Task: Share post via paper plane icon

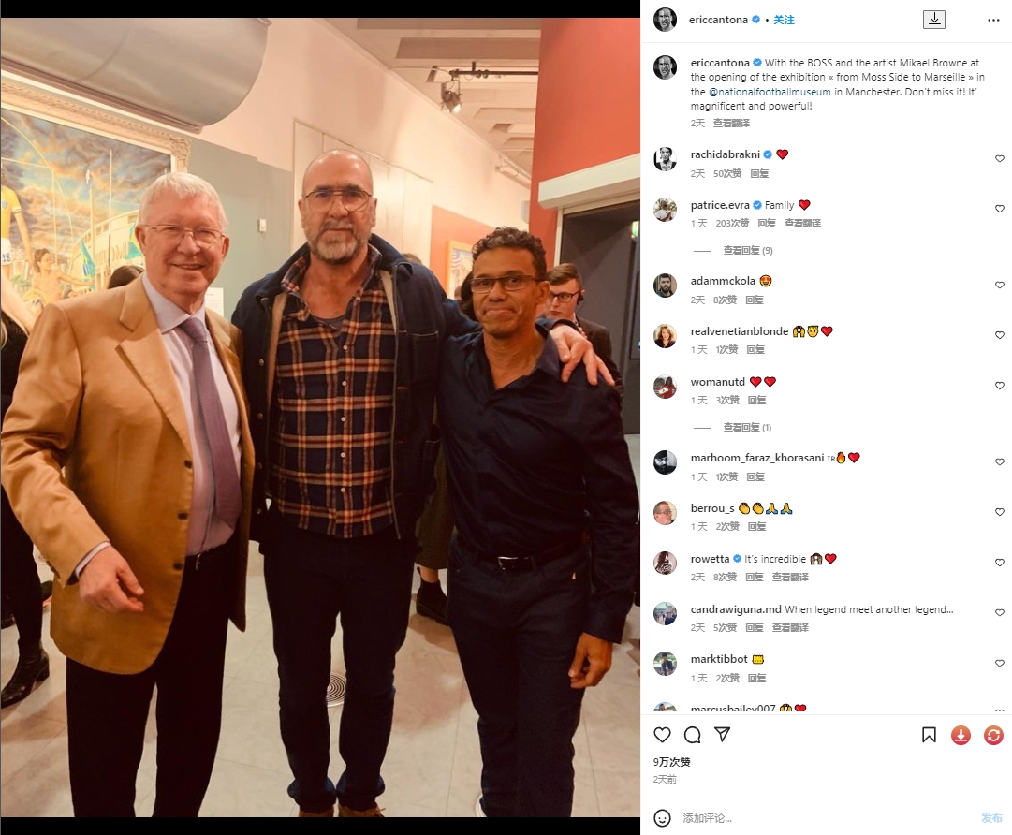Action: click(722, 735)
